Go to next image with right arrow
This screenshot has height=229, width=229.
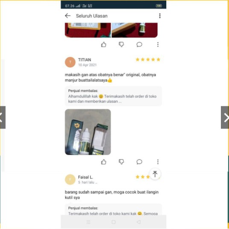click(x=225, y=117)
